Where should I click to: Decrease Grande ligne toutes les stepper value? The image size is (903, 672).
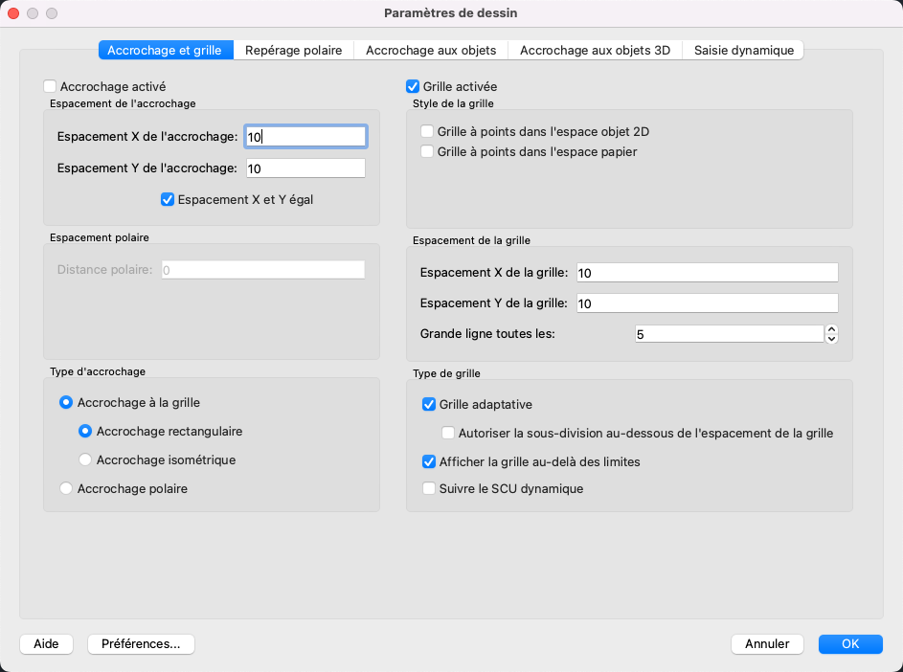coord(831,338)
